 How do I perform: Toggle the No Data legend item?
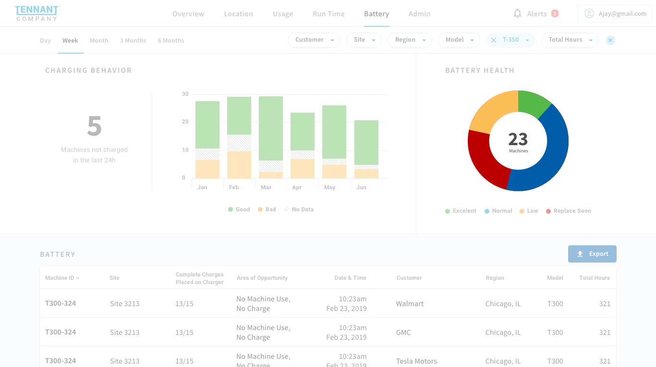(299, 209)
